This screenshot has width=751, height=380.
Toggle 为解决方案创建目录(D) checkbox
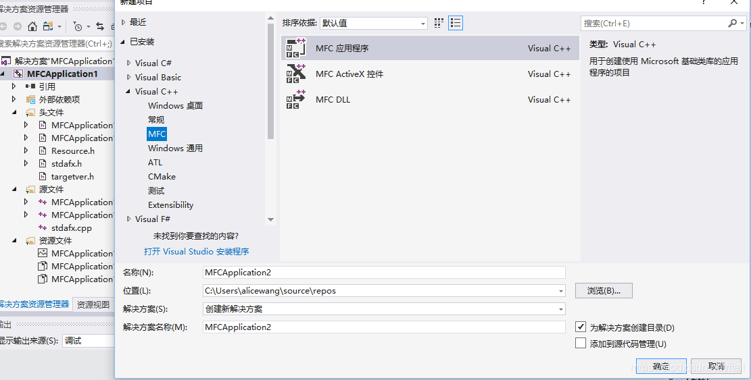tap(581, 327)
